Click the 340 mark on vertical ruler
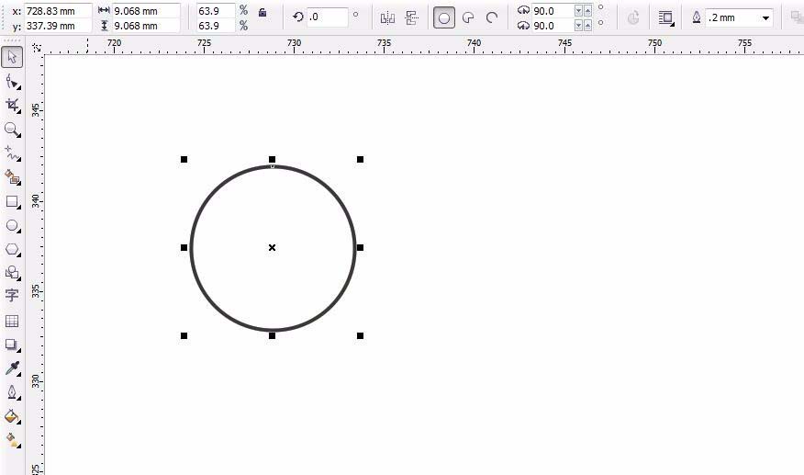The height and width of the screenshot is (475, 804). tap(36, 201)
